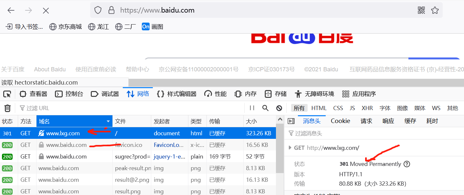The width and height of the screenshot is (464, 195).
Task: Open the padlock site security info
Action: [111, 10]
